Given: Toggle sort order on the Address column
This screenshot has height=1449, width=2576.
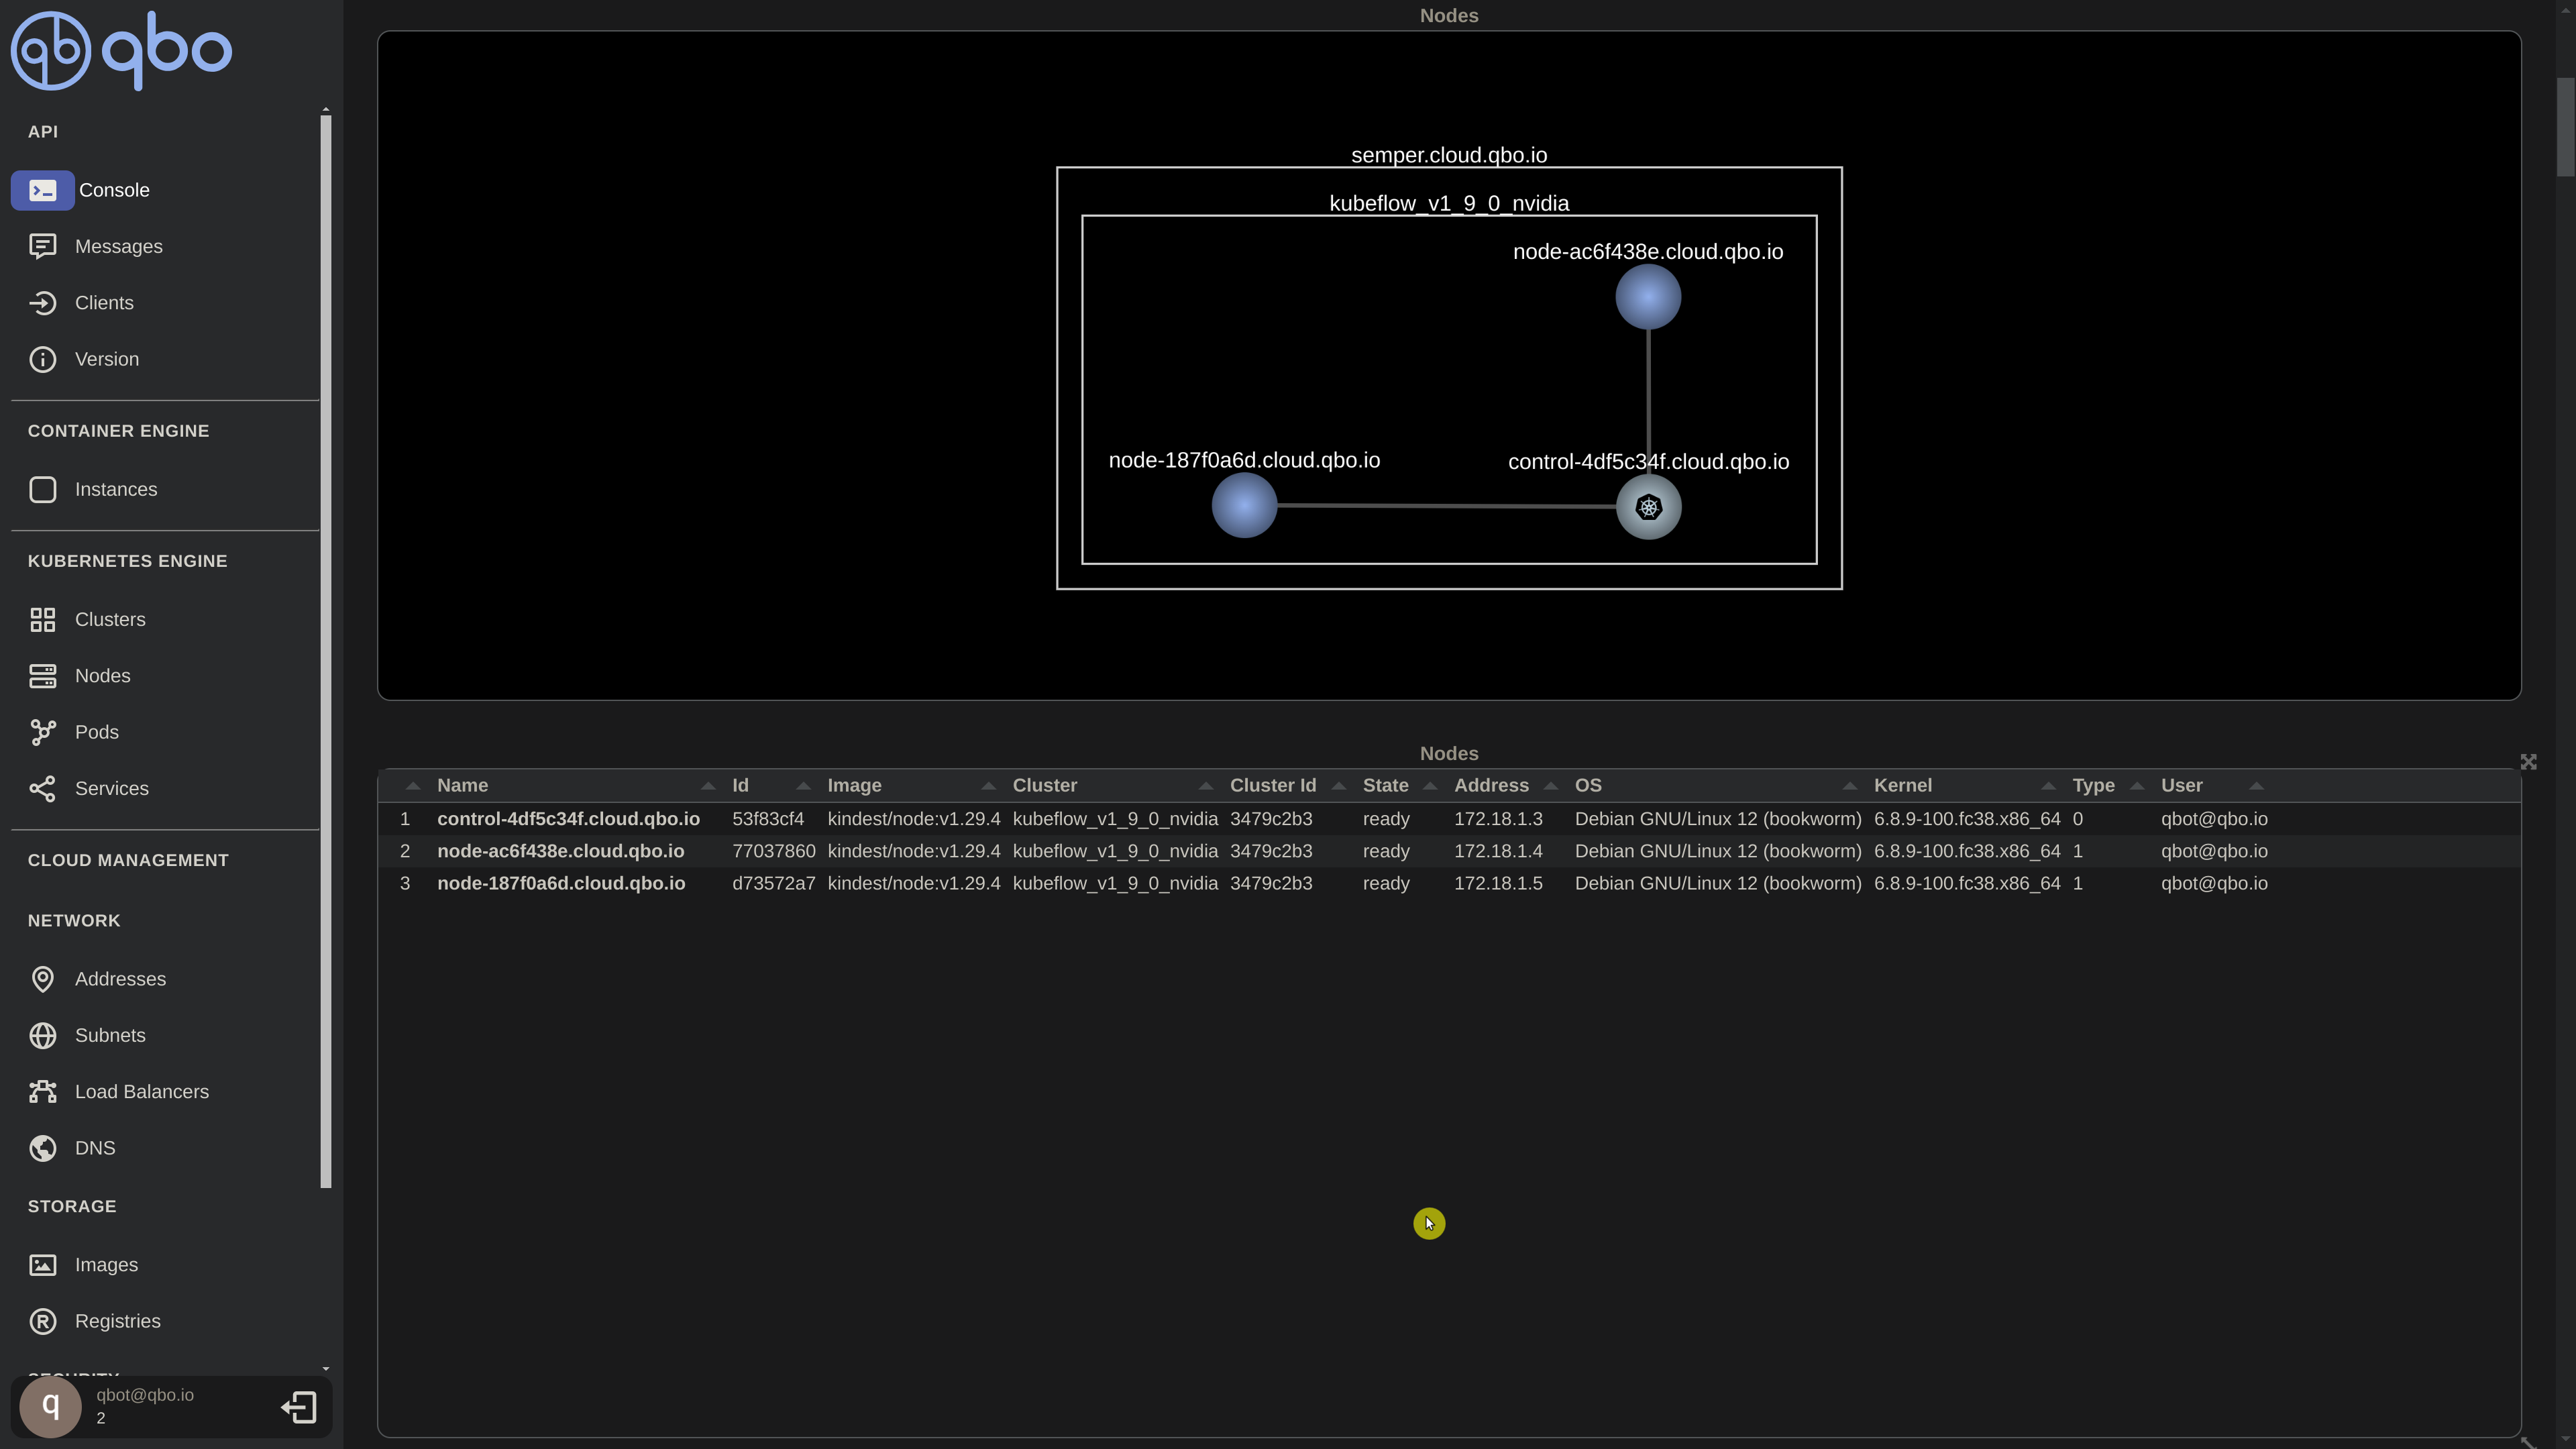Looking at the screenshot, I should 1552,786.
